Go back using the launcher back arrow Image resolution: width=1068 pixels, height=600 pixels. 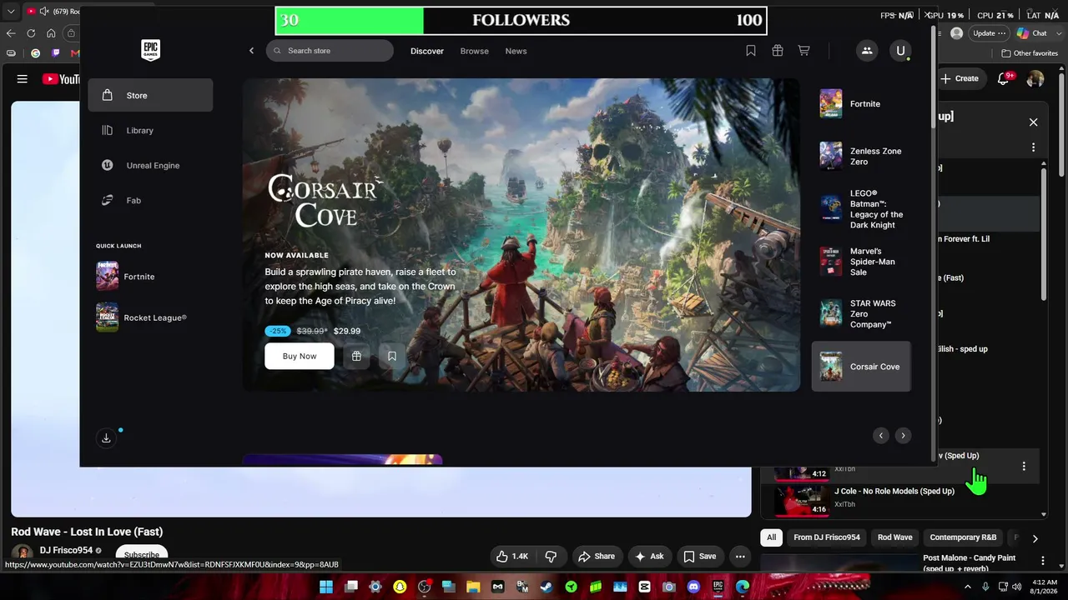coord(251,51)
